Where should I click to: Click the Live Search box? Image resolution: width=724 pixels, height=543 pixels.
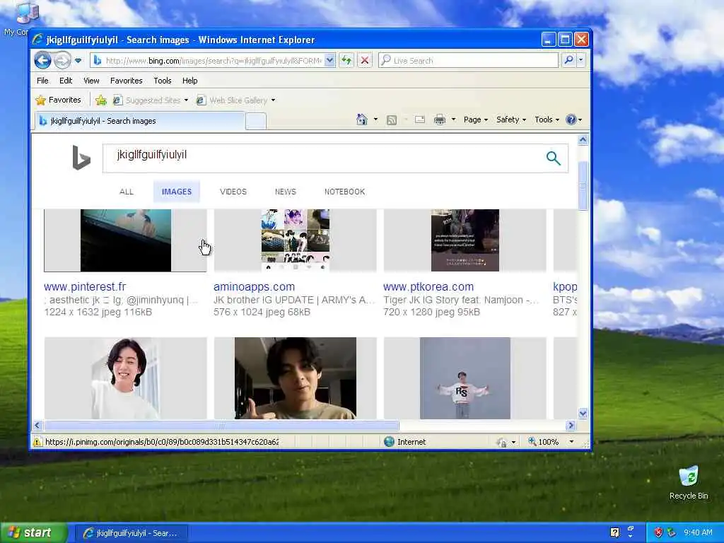click(468, 61)
